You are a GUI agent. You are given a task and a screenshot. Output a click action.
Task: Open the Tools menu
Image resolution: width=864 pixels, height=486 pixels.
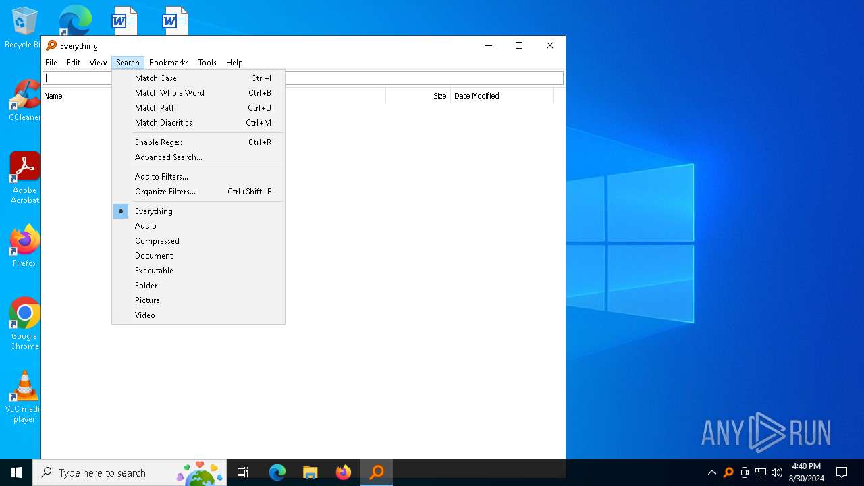(207, 63)
